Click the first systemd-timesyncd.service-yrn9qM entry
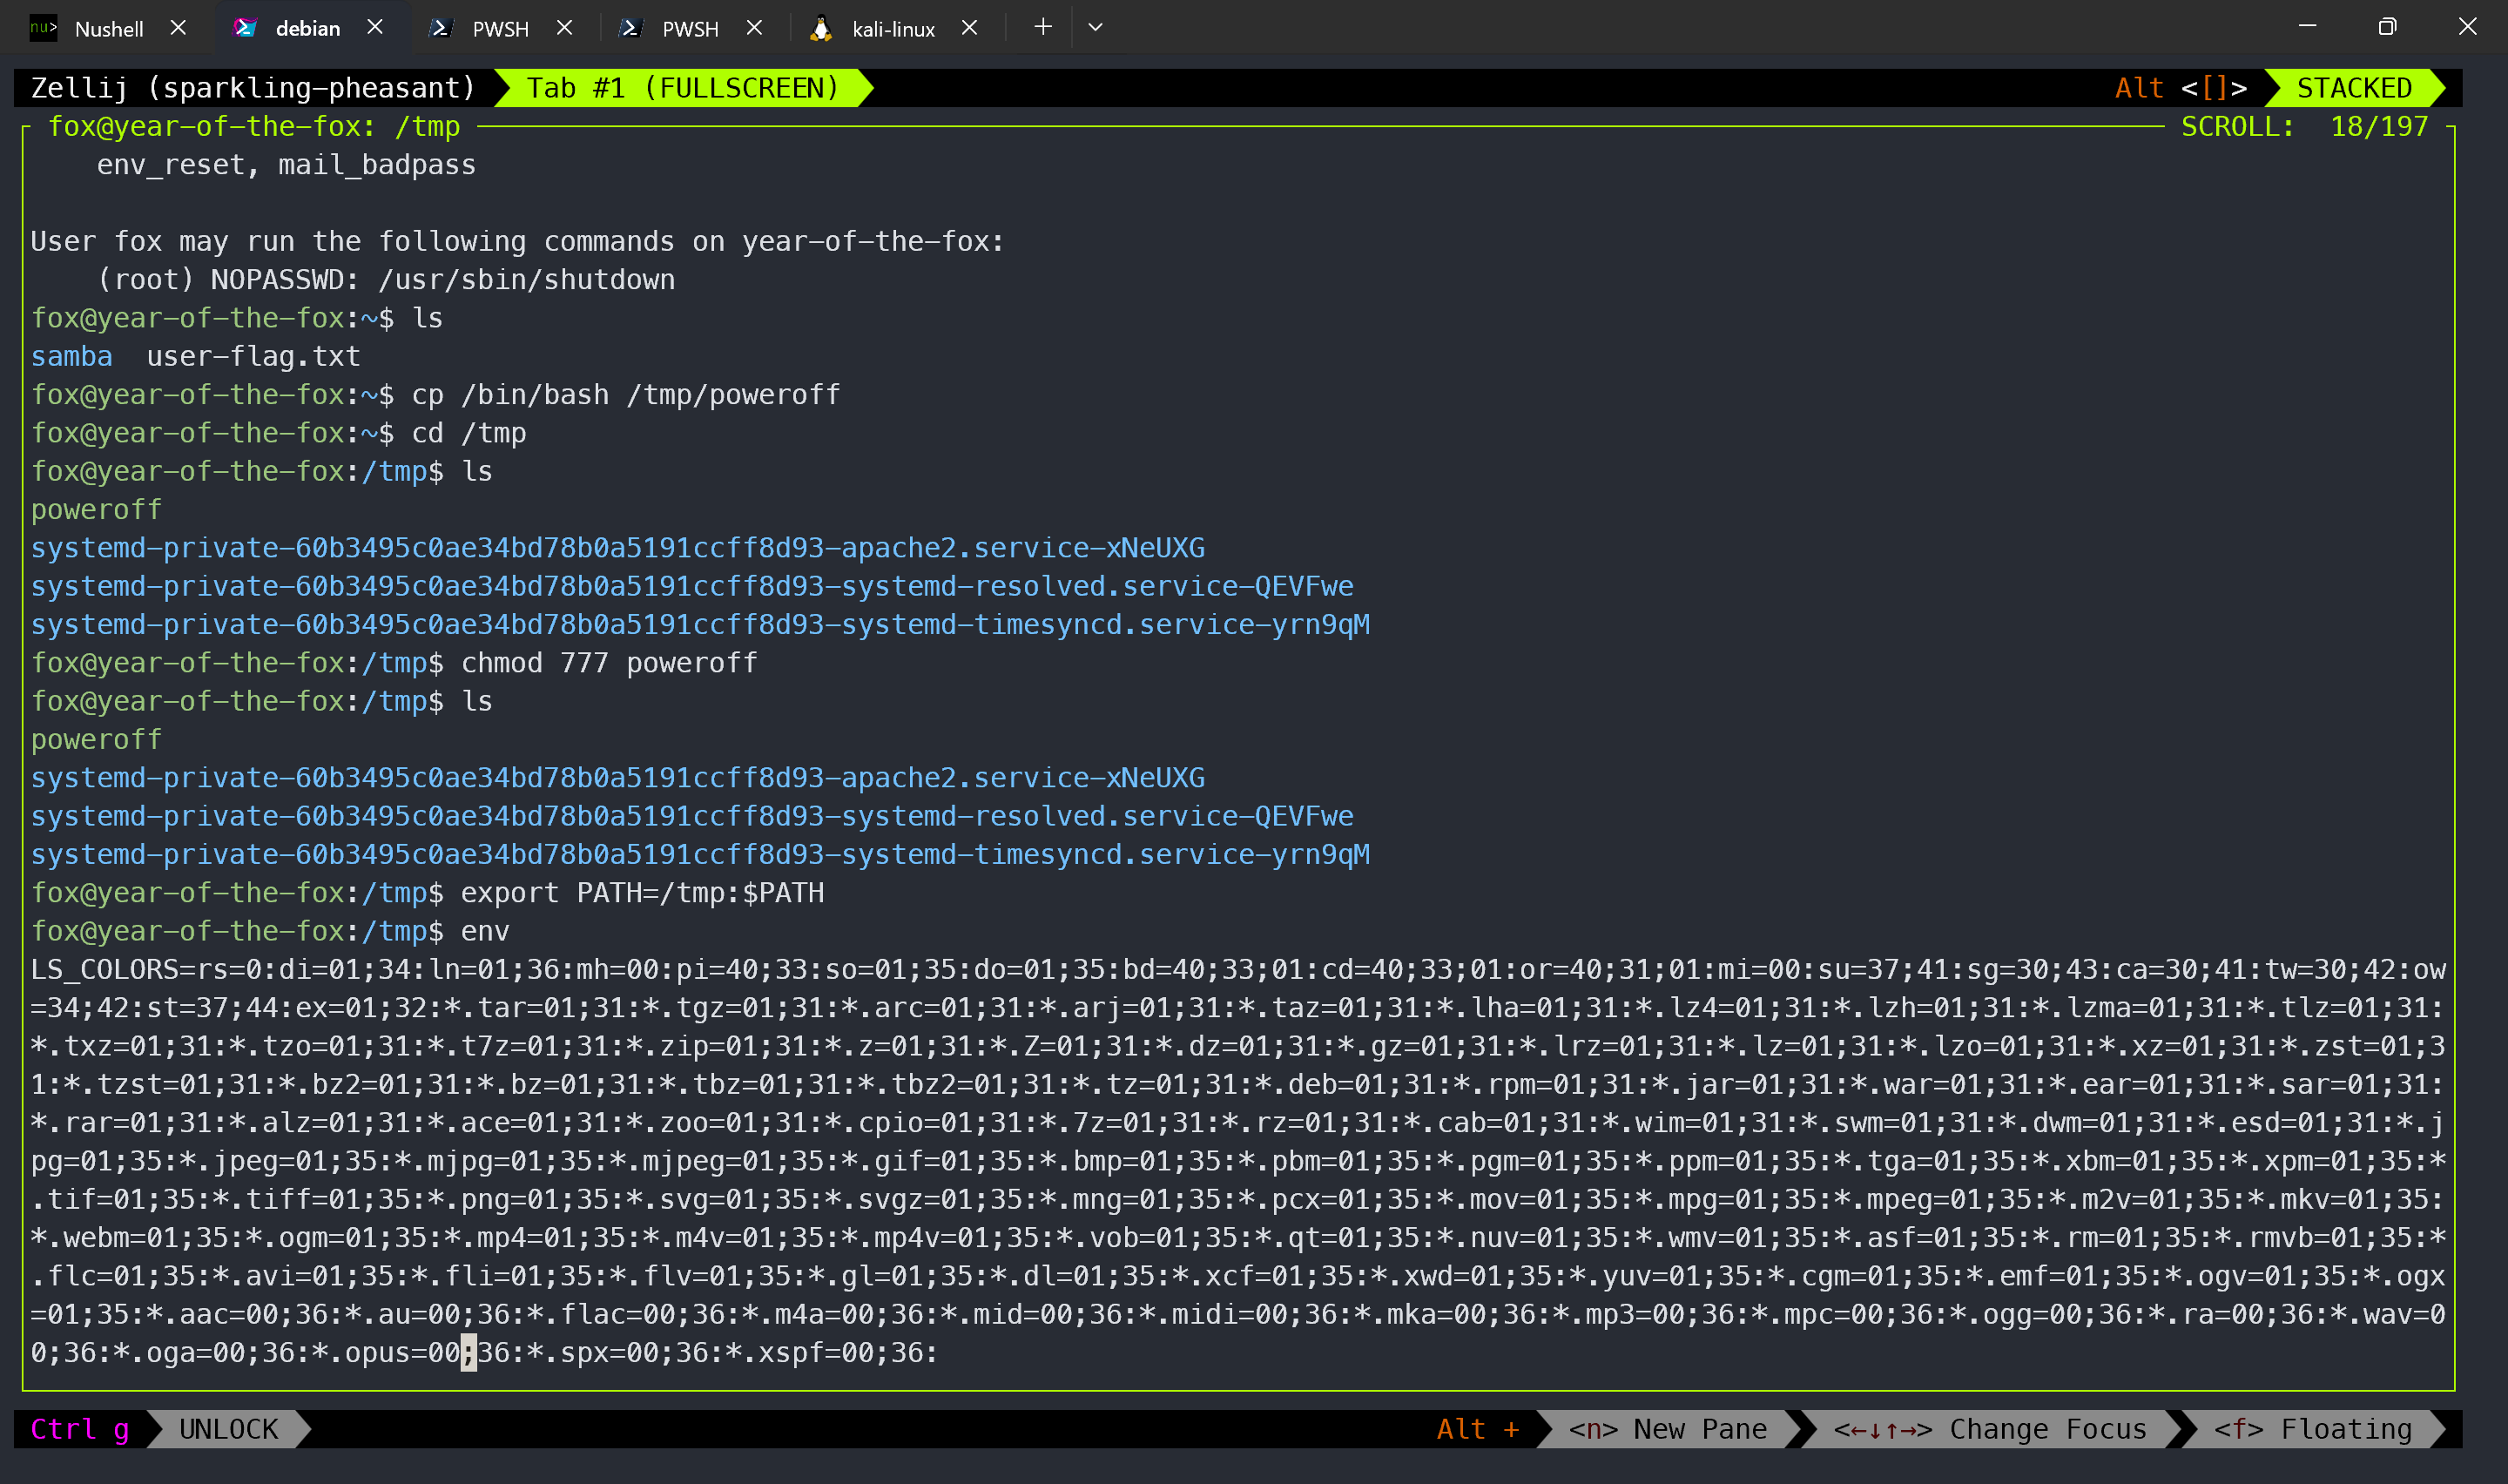The image size is (2508, 1484). click(x=700, y=625)
